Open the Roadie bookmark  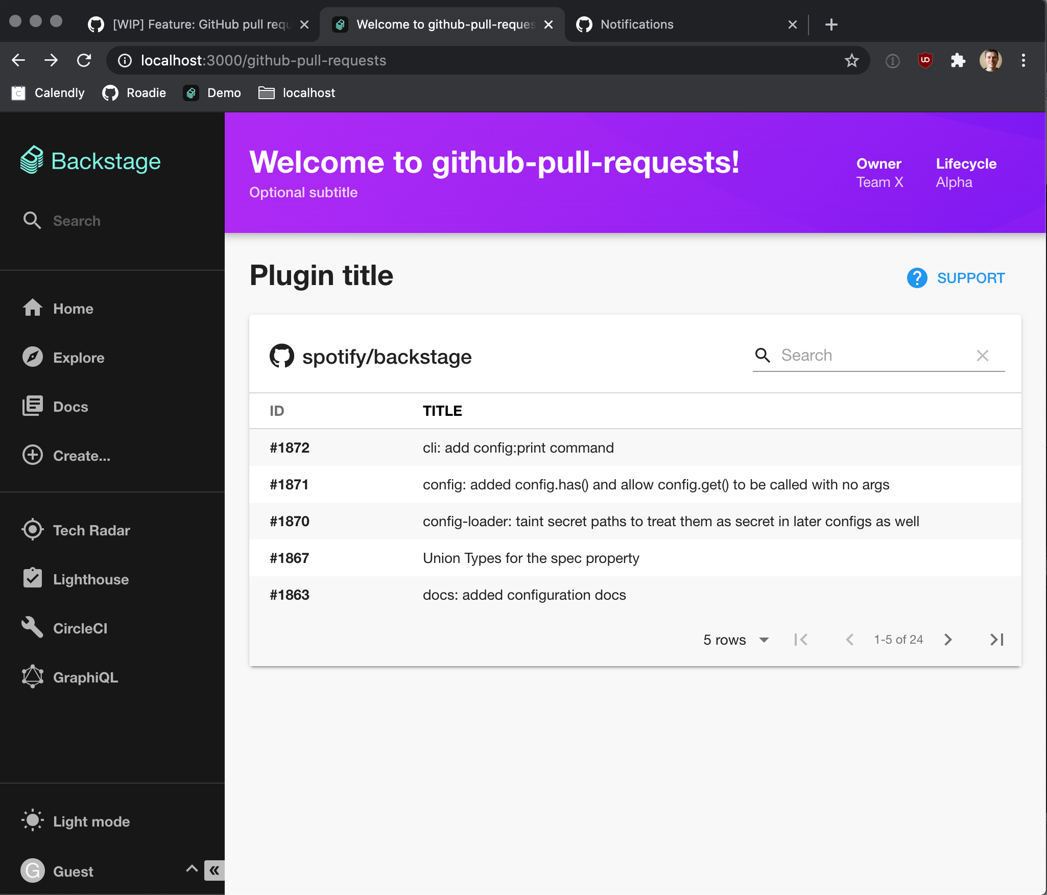134,93
